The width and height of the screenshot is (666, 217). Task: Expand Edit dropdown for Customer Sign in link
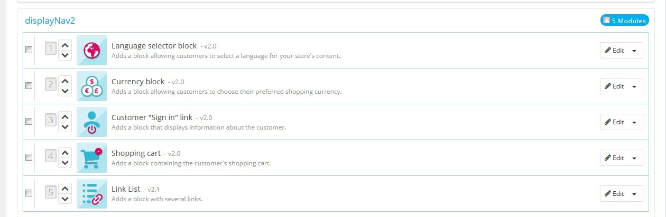pyautogui.click(x=634, y=122)
